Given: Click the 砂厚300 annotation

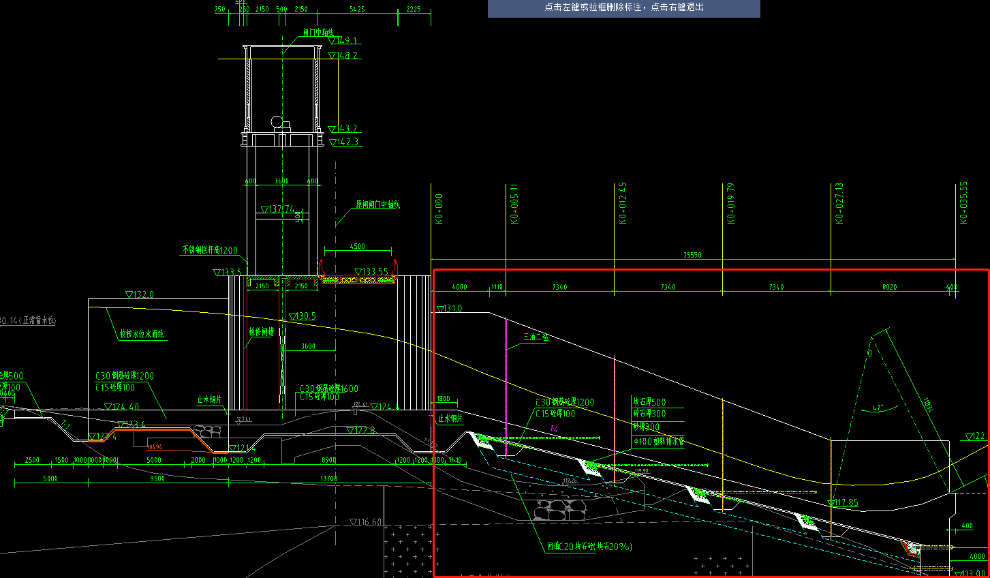Looking at the screenshot, I should point(646,427).
